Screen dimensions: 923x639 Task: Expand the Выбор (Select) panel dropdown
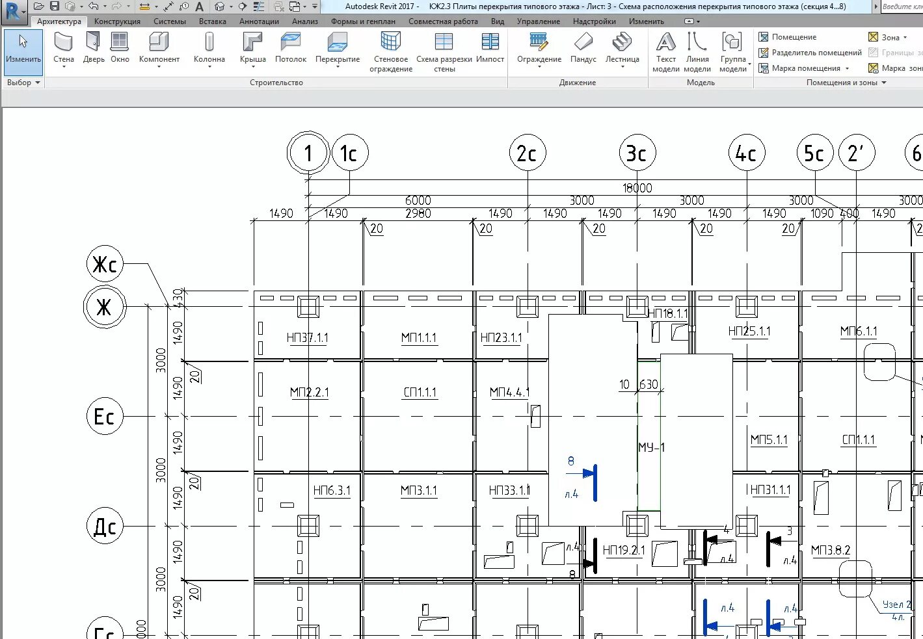38,83
